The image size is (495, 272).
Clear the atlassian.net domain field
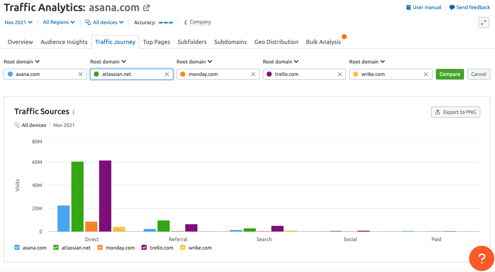[167, 74]
